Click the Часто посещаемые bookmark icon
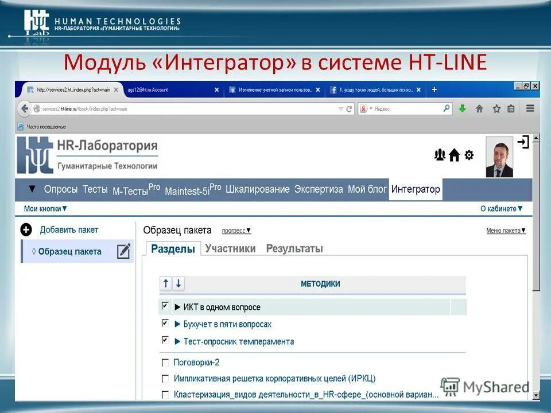Screen dimensions: 551x413 click(x=21, y=126)
